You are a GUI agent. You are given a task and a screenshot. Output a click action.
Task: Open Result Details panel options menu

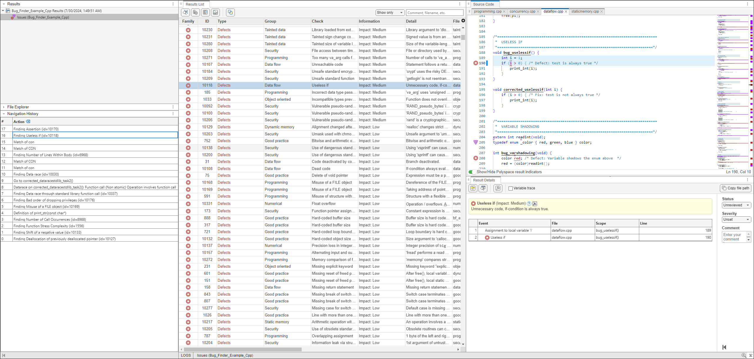(748, 180)
